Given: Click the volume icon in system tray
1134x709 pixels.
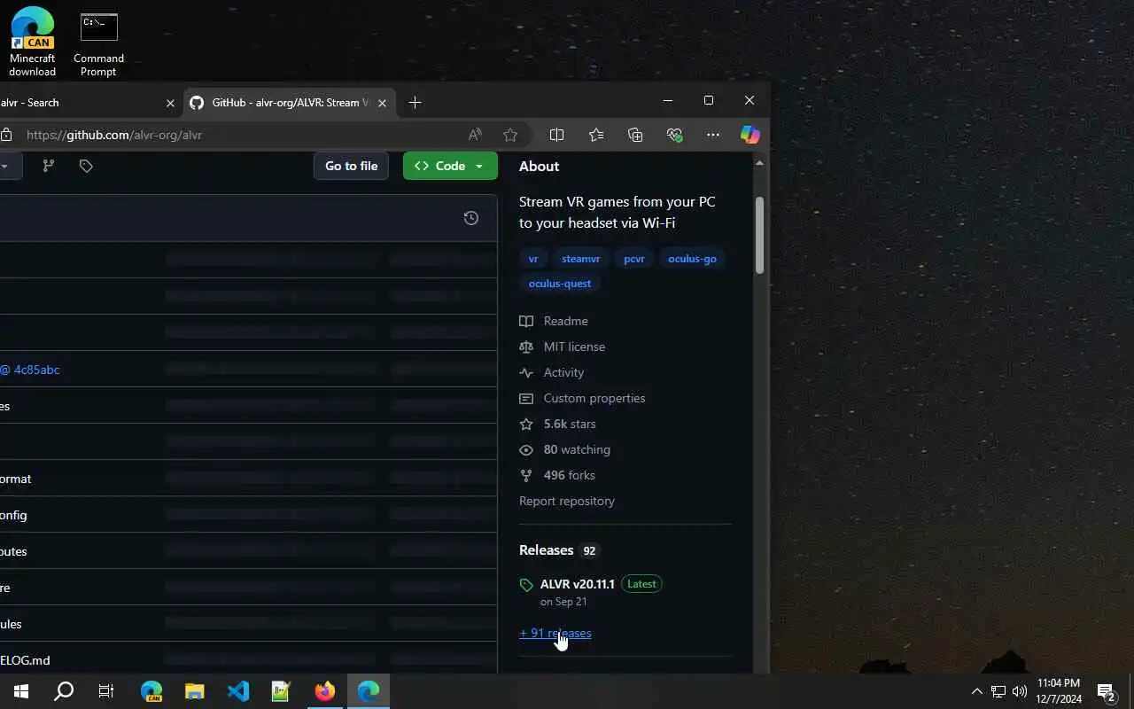Looking at the screenshot, I should click(1020, 691).
